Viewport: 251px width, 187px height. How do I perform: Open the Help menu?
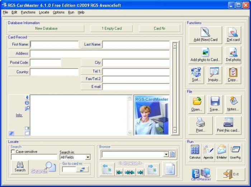coord(81,12)
